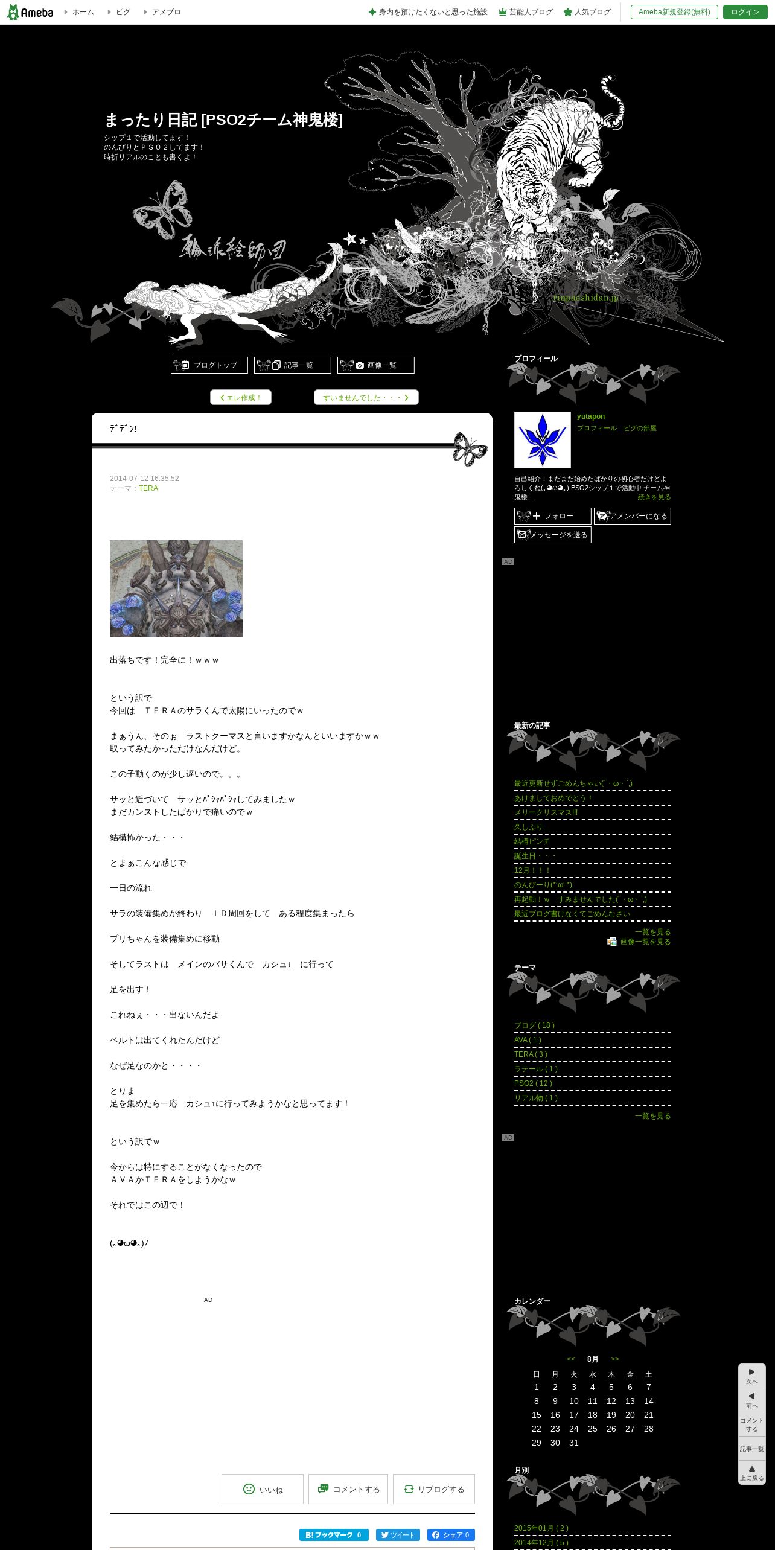775x1550 pixels.
Task: Open recent post 久しぶり…
Action: (x=531, y=827)
